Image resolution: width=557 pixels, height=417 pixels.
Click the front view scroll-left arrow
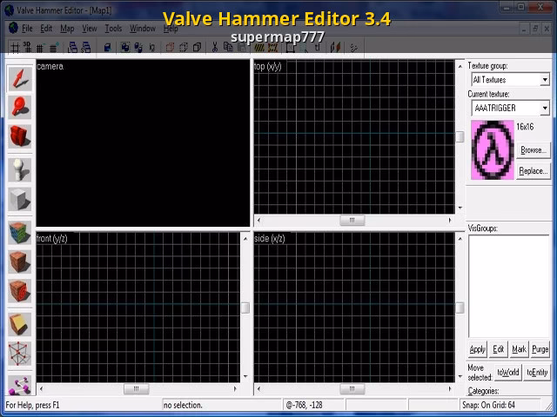pos(41,389)
